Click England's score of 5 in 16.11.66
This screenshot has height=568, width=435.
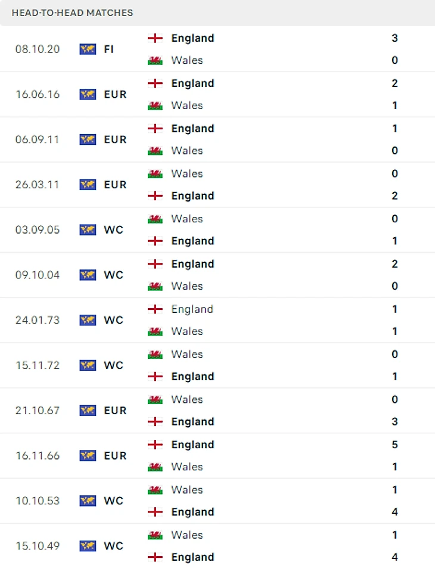tap(394, 445)
